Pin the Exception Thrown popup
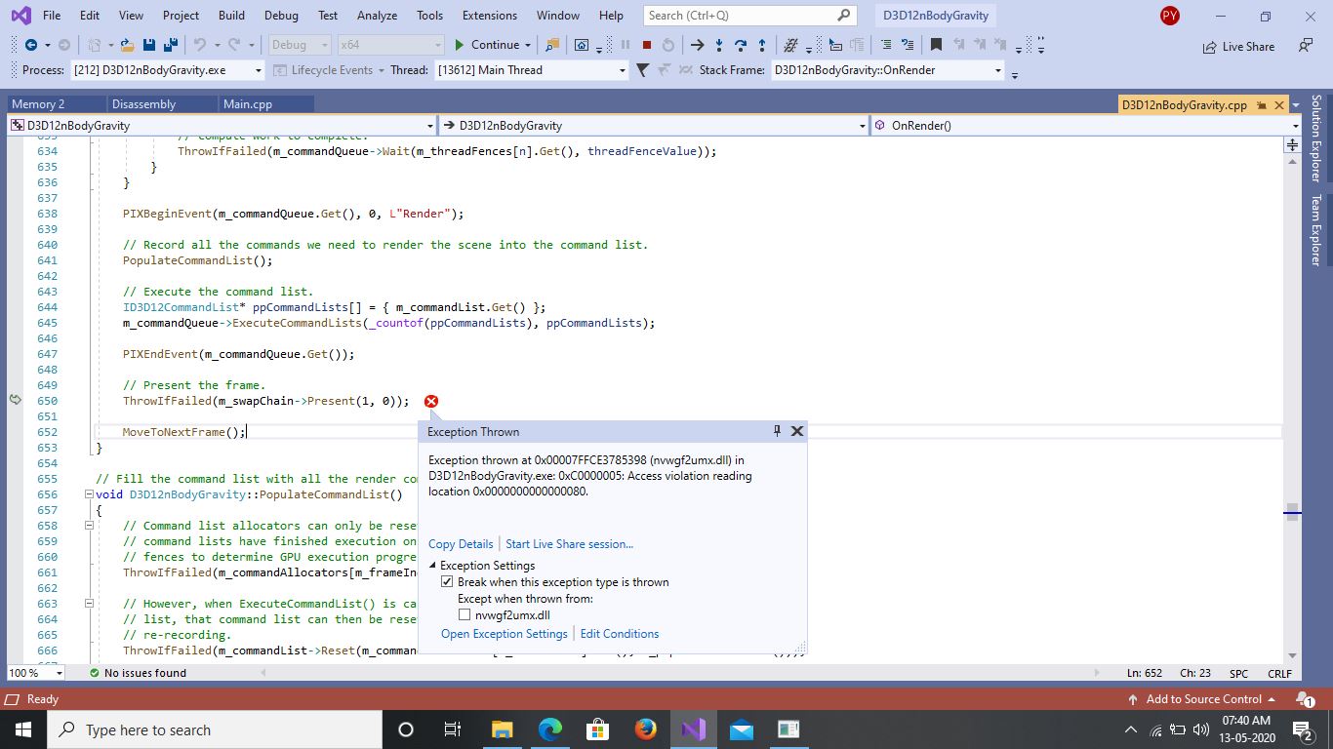The image size is (1333, 749). pos(776,430)
